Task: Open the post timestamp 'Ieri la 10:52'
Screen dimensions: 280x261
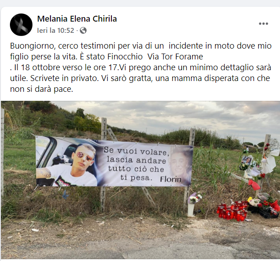Action: [x=55, y=31]
